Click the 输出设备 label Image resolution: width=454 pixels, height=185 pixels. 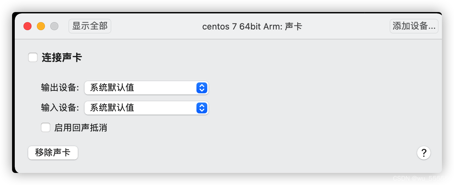tap(60, 88)
